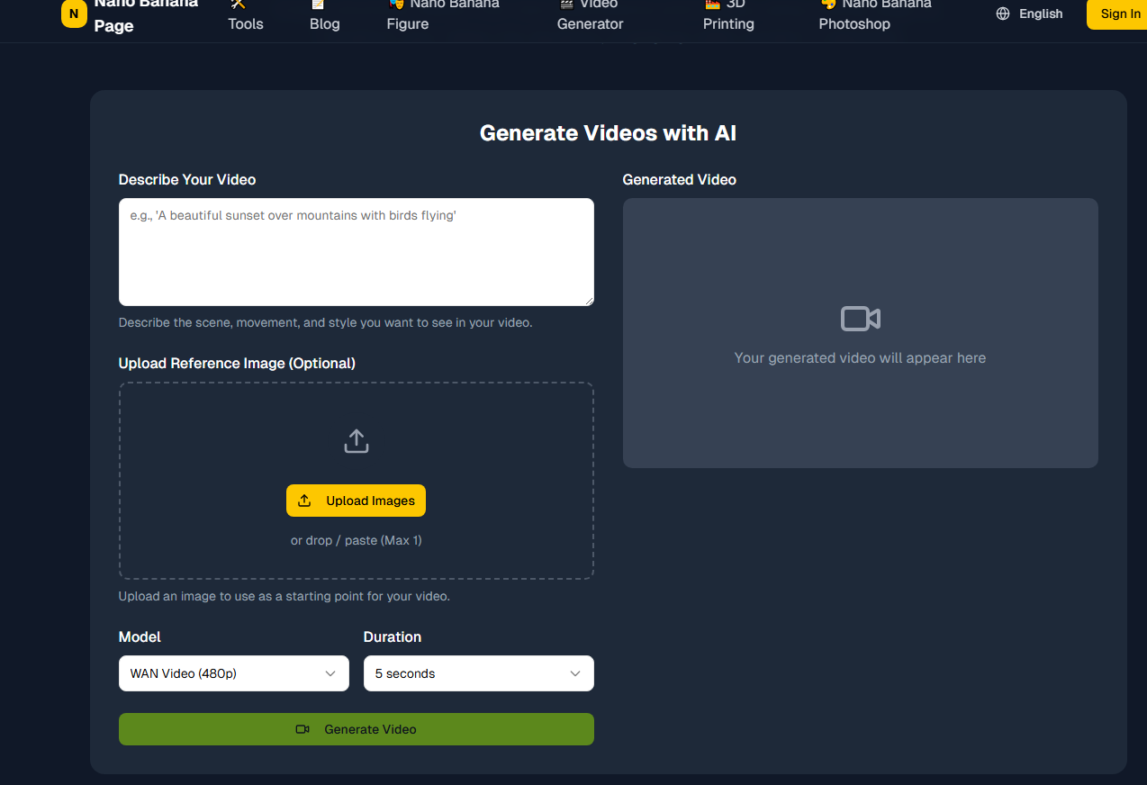Click the Sign In button
The width and height of the screenshot is (1147, 785).
pyautogui.click(x=1119, y=14)
